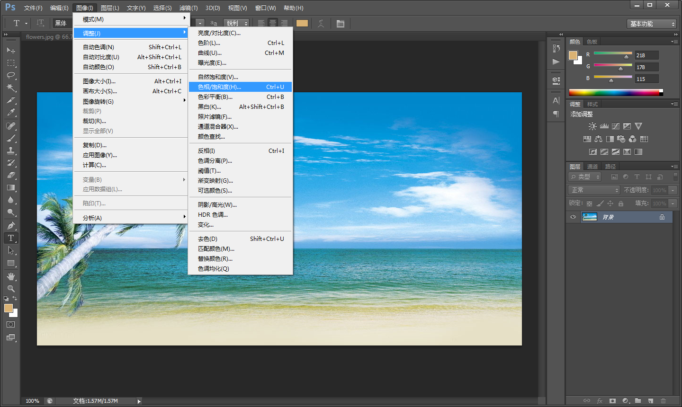Screen dimensions: 682x407
Task: Select the Pen tool
Action: (x=11, y=226)
